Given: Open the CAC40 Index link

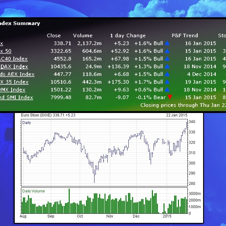Looking at the screenshot, I should click(x=14, y=59).
